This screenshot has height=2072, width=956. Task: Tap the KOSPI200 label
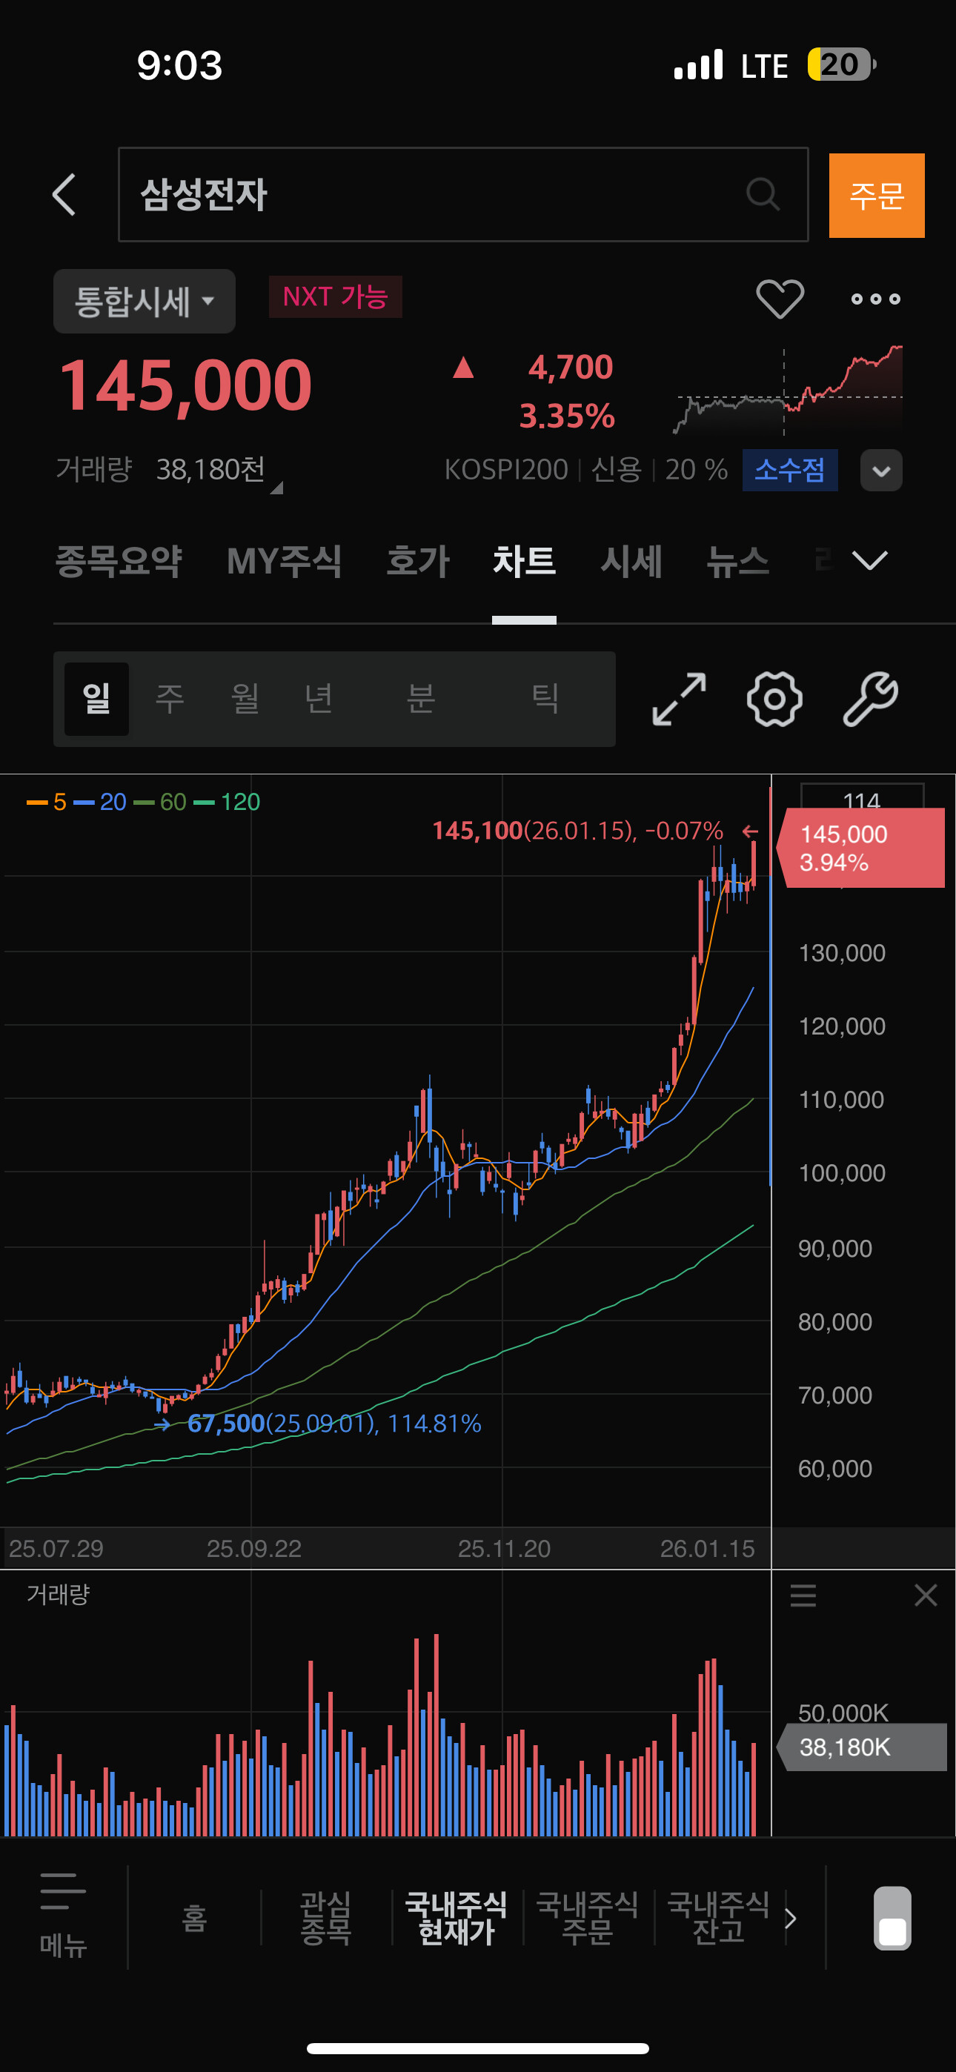[506, 470]
